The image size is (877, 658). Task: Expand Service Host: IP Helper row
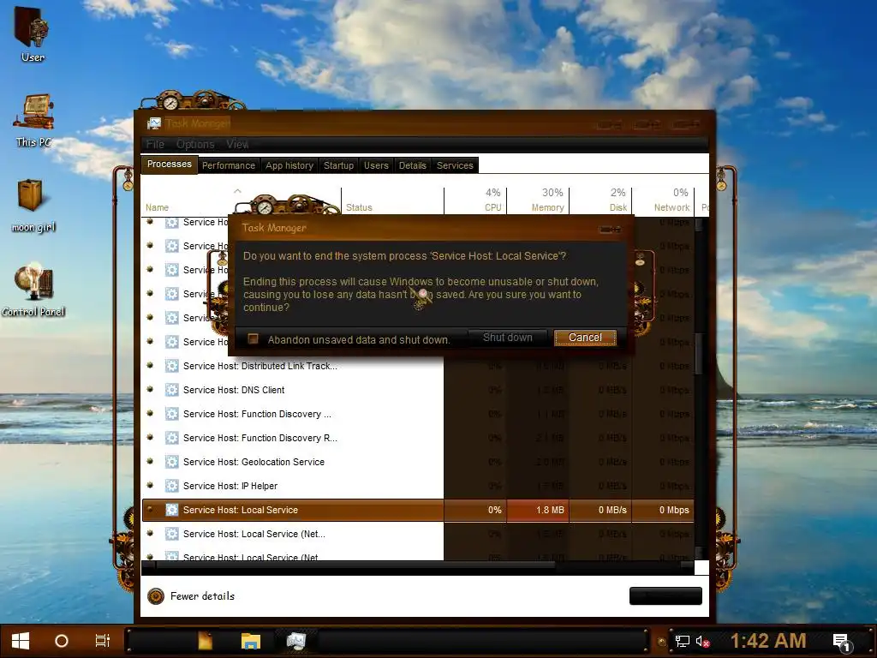tap(150, 486)
